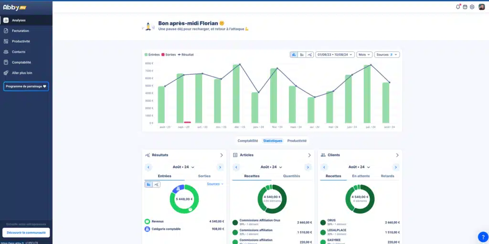Image resolution: width=489 pixels, height=244 pixels.
Task: Click the user profile avatar
Action: (x=481, y=7)
